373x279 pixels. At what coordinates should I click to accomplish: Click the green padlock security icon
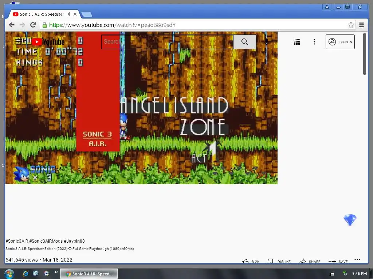click(44, 25)
